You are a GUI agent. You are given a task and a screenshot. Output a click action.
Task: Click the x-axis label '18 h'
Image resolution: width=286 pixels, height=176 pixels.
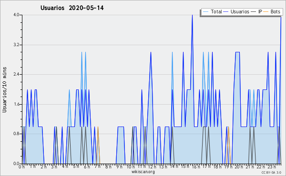pos(217,167)
